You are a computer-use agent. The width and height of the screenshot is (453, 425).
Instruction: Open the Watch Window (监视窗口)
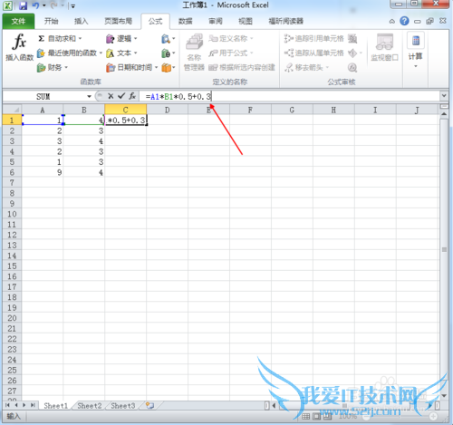[x=384, y=47]
